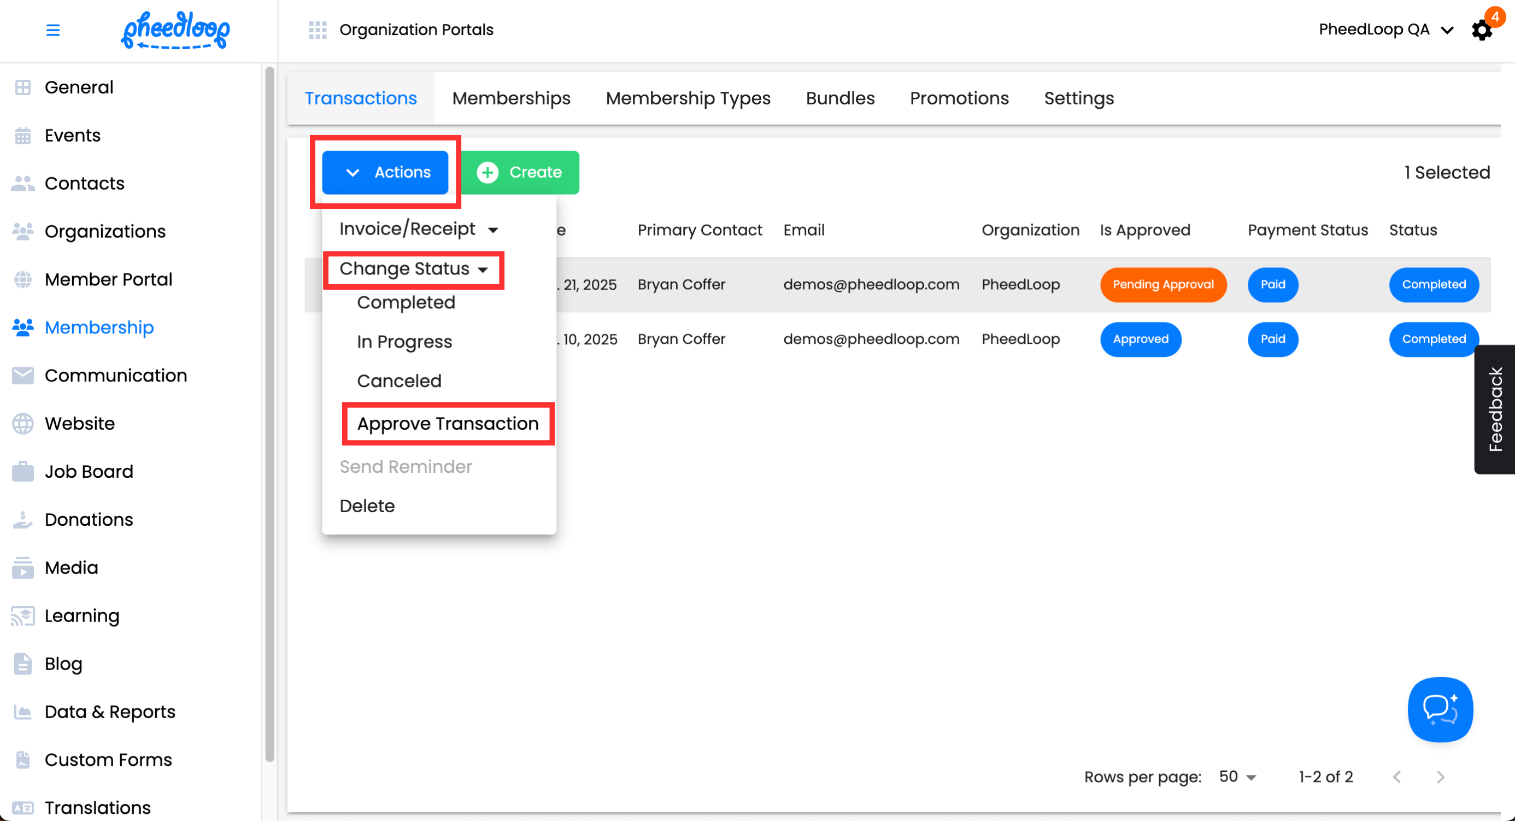Click the Actions button
Image resolution: width=1515 pixels, height=821 pixels.
click(385, 172)
